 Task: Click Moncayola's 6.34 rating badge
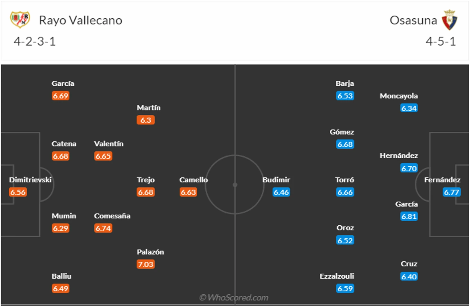click(x=409, y=108)
